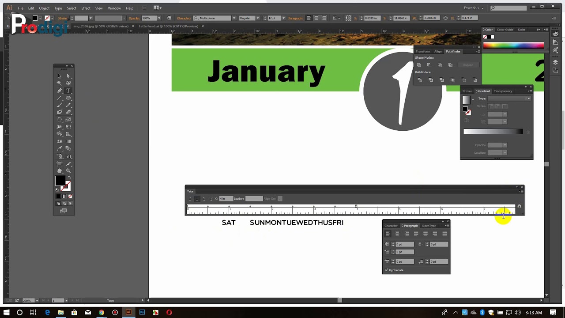Open the File menu
Viewport: 565px width, 318px height.
(x=20, y=8)
